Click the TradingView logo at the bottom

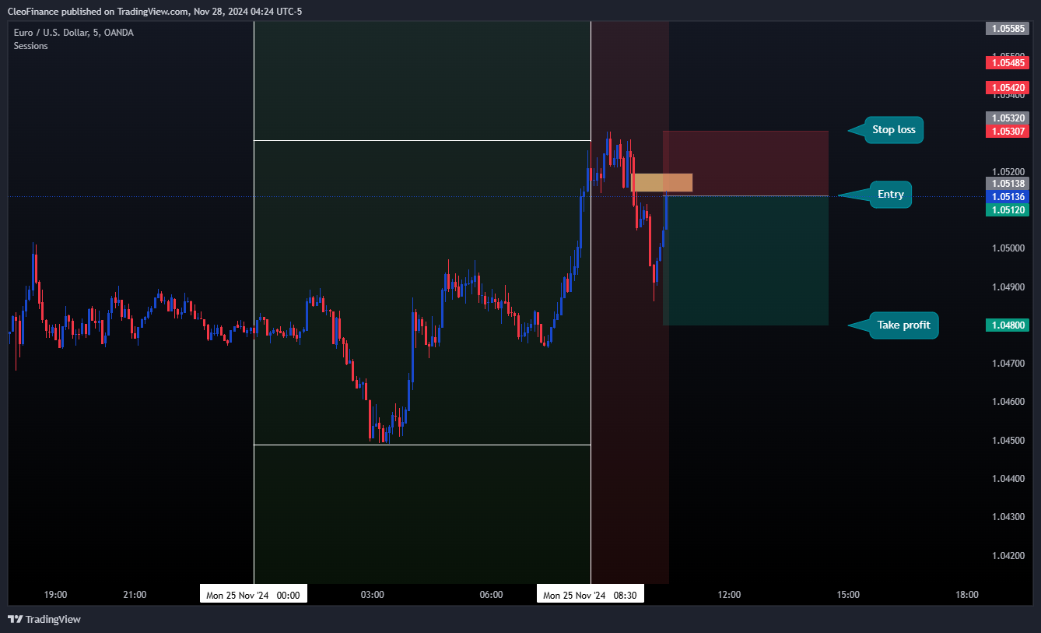click(44, 619)
